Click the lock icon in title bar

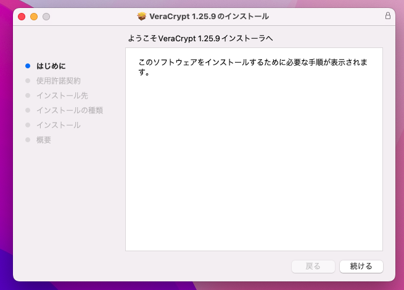[x=387, y=16]
